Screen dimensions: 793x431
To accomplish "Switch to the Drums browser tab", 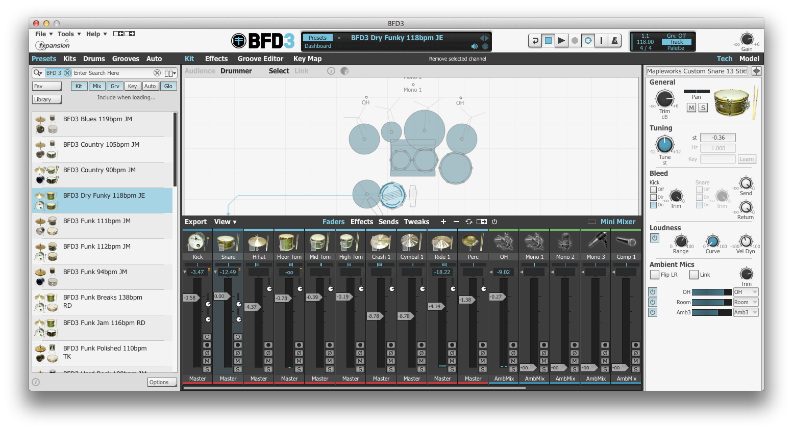I will tap(94, 59).
